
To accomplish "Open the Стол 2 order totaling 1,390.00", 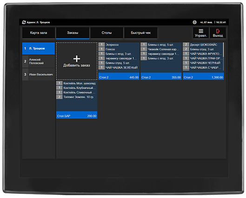I will (x=203, y=61).
